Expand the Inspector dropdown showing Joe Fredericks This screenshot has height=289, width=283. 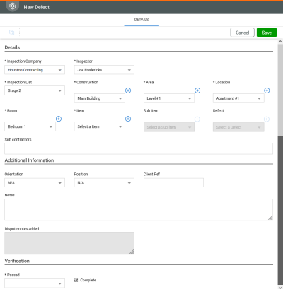(104, 70)
